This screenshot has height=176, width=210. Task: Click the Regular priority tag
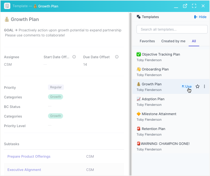tap(56, 87)
